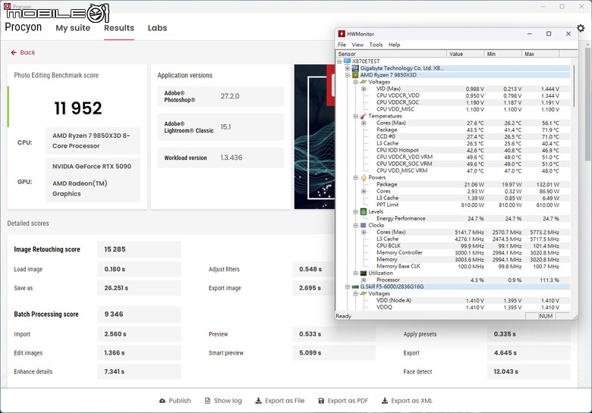Click the Show log document icon
The image size is (592, 413).
pyautogui.click(x=207, y=401)
